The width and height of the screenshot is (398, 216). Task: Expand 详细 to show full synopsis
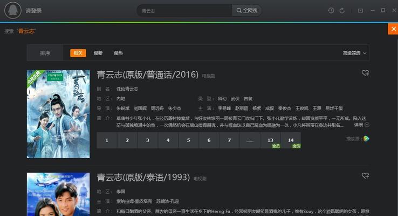(x=362, y=125)
